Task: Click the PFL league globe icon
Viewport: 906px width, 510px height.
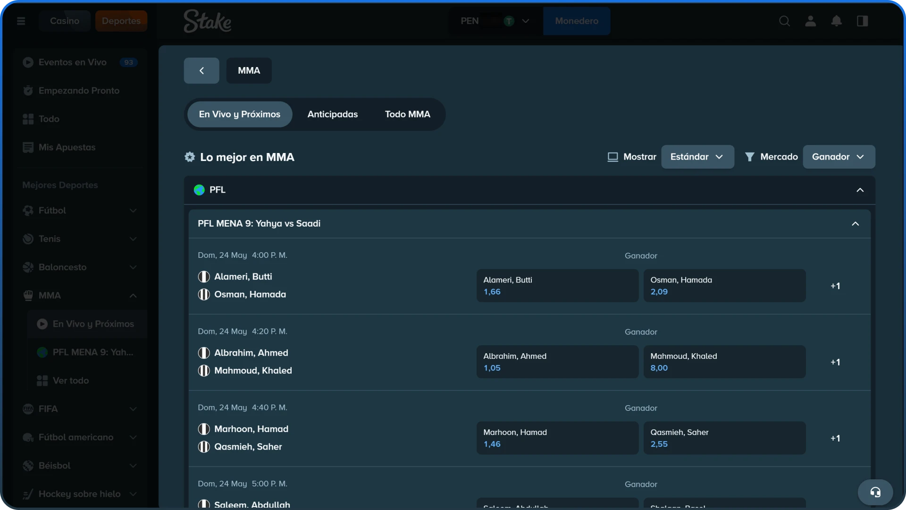Action: point(199,190)
